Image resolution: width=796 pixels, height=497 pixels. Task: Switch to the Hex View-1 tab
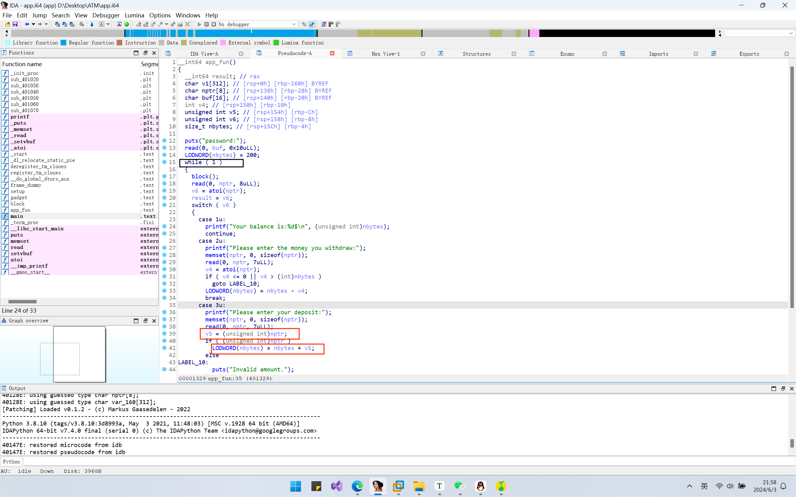pos(385,53)
